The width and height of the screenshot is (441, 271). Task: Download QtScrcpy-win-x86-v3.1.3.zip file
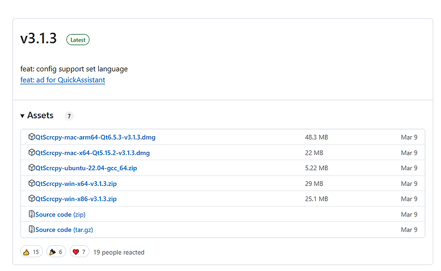[76, 199]
